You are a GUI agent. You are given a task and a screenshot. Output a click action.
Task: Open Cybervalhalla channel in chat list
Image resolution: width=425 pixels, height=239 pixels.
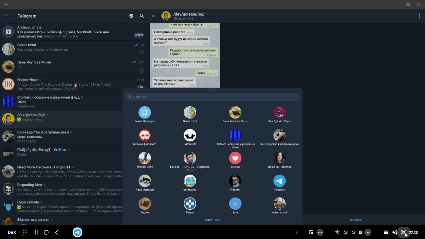pos(61,206)
